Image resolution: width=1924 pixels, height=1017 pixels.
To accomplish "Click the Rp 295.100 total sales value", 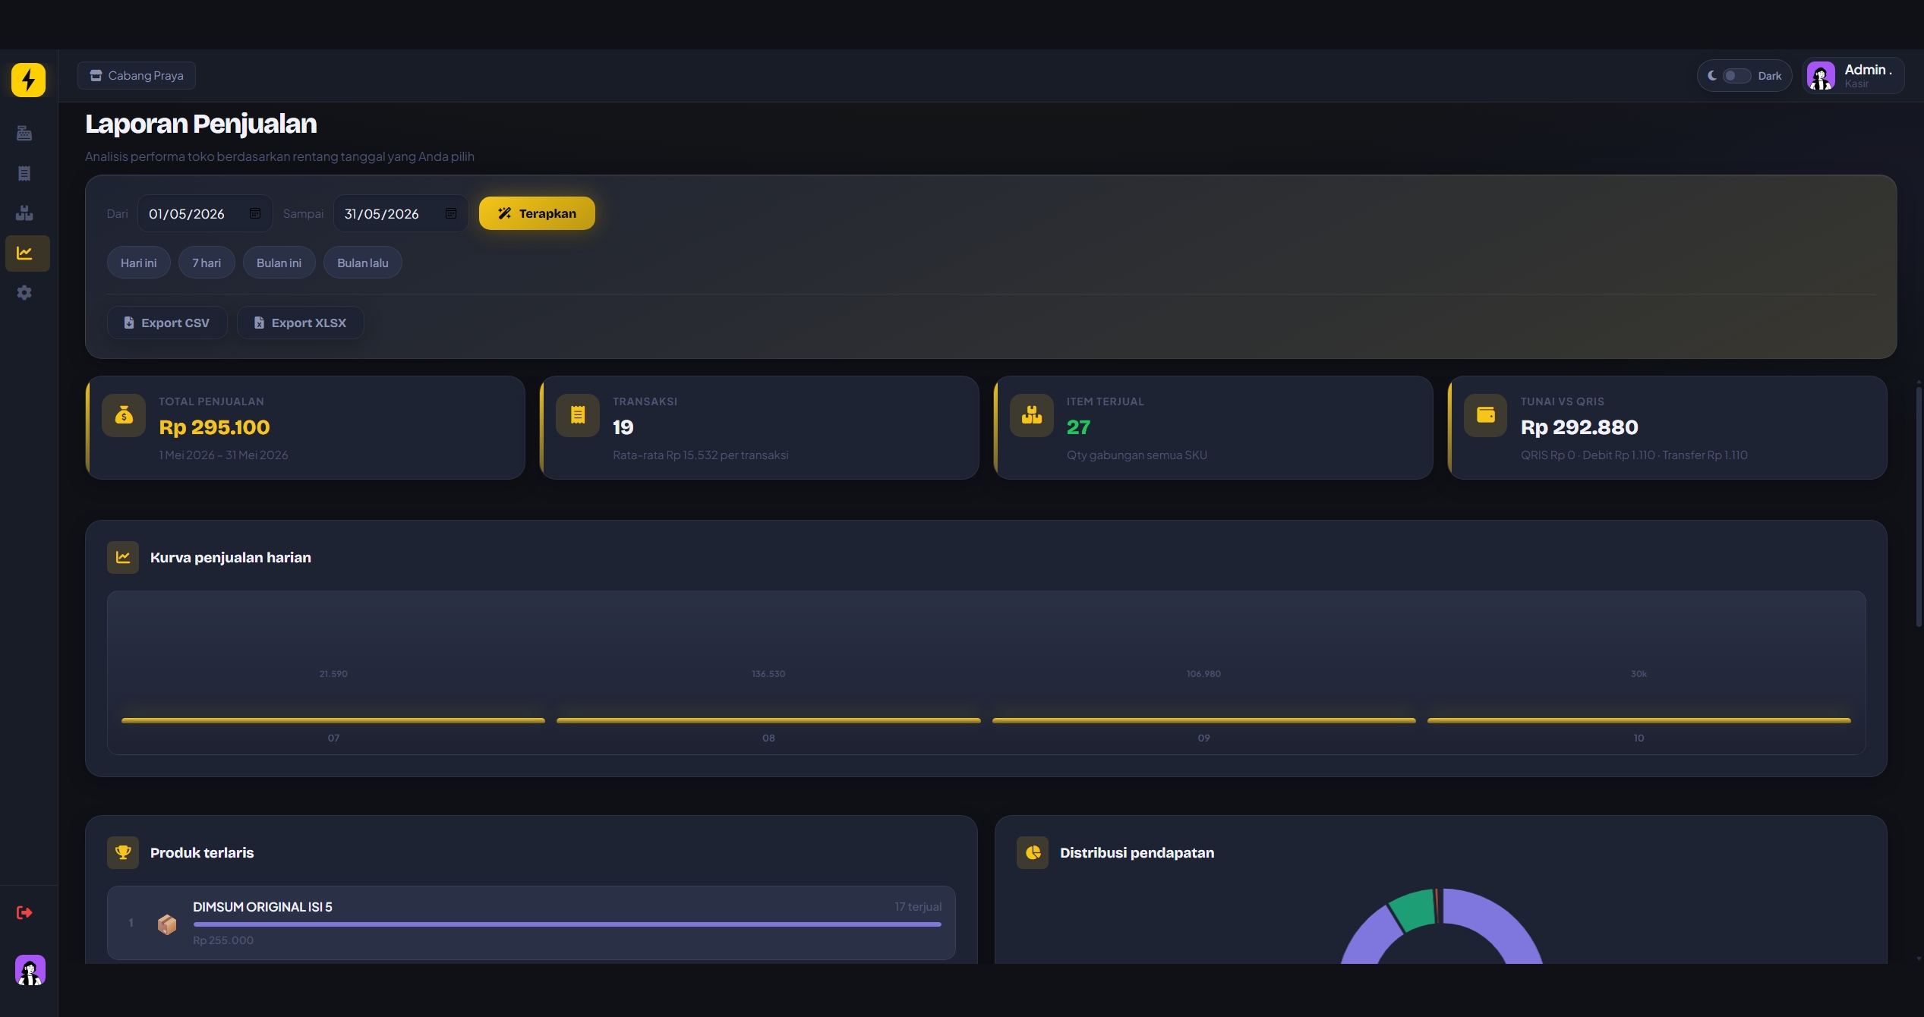I will (214, 427).
